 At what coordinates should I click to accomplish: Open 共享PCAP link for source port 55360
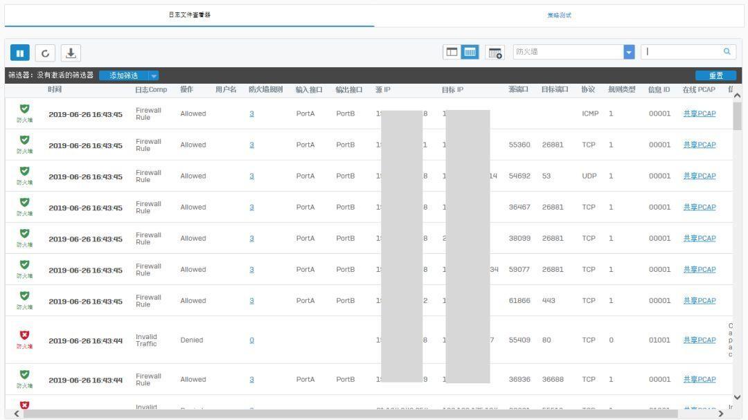click(700, 145)
